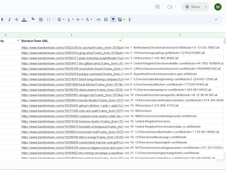
Task: Select the BandsinTown URL header cell
Action: 72,41
